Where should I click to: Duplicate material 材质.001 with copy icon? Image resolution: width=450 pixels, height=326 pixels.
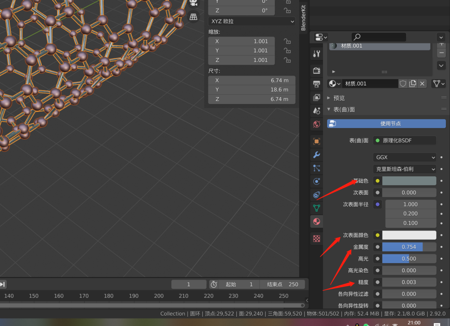click(412, 83)
